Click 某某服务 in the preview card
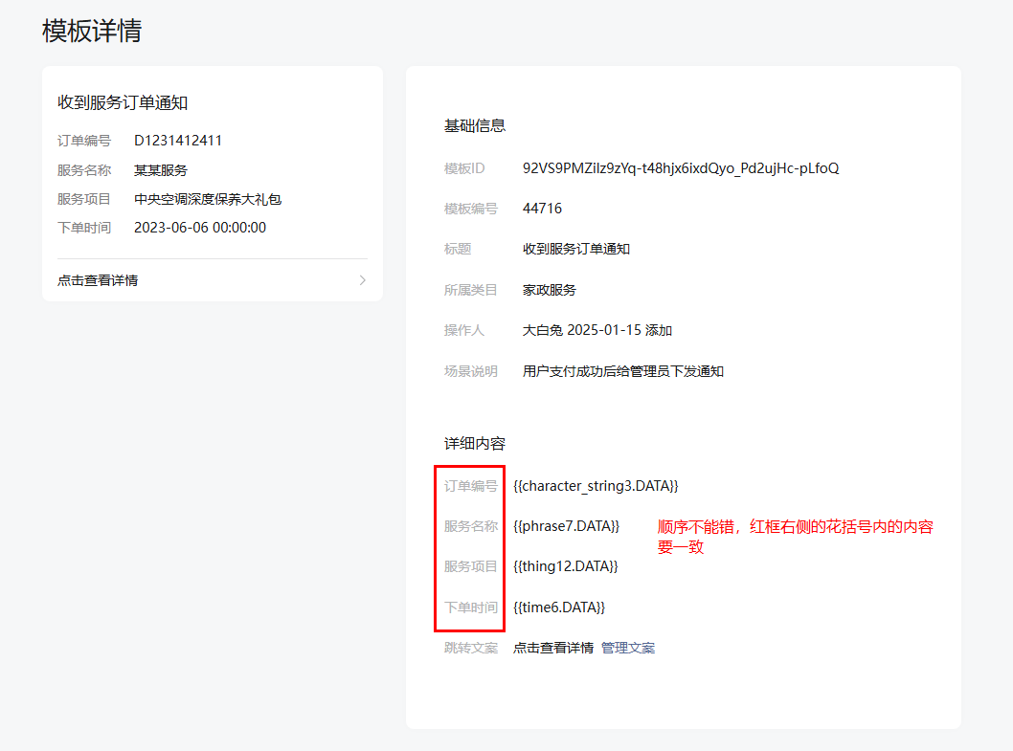1013x751 pixels. (161, 170)
